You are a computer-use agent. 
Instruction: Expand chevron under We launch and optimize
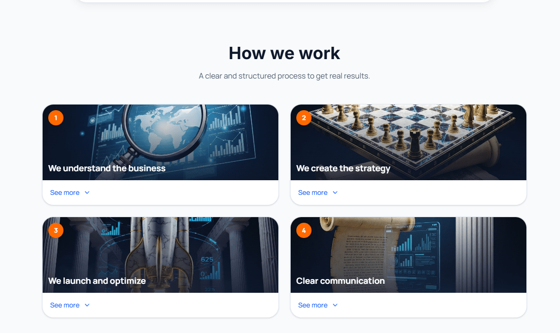pyautogui.click(x=87, y=305)
